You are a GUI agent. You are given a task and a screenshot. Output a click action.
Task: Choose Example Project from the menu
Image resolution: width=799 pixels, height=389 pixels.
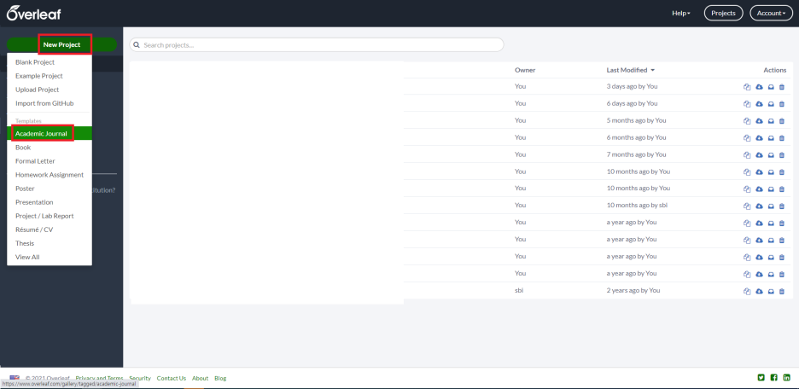point(50,76)
